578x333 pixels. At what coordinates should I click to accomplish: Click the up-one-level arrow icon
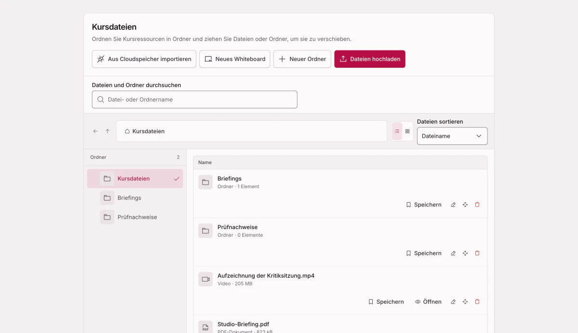[x=107, y=131]
